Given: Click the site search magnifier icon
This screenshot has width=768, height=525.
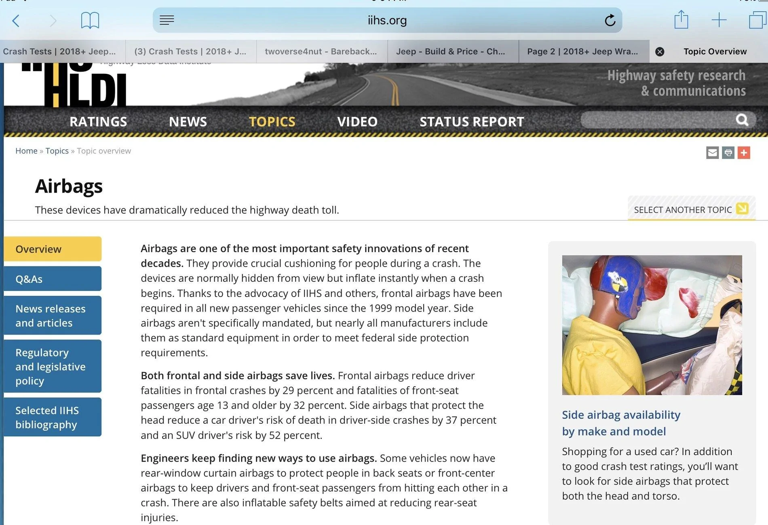Looking at the screenshot, I should [742, 120].
